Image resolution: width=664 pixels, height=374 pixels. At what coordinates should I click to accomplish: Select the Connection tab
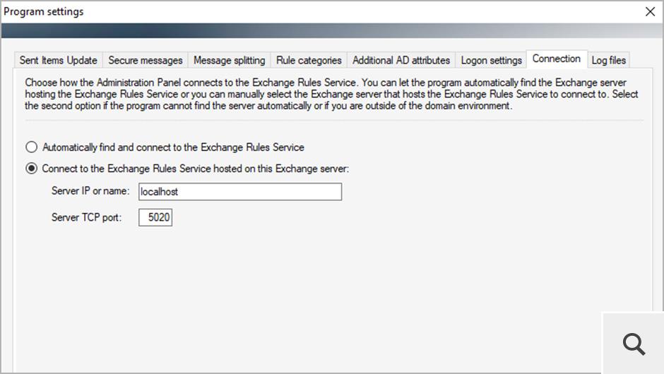[557, 59]
